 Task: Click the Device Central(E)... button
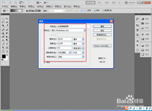[x=102, y=46]
